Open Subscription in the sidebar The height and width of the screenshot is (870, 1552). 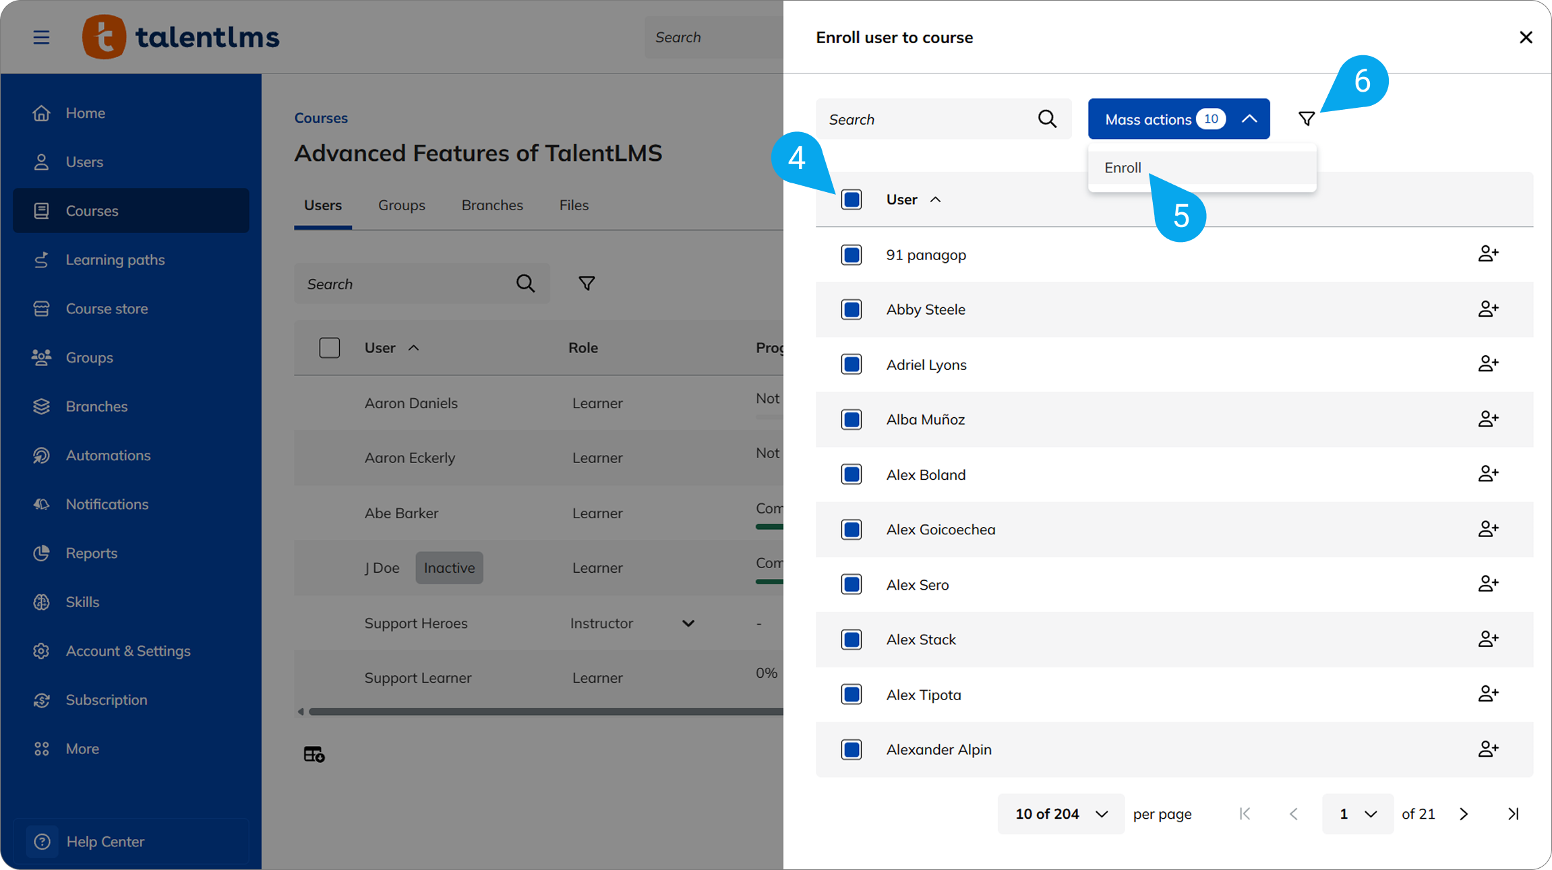pyautogui.click(x=131, y=700)
